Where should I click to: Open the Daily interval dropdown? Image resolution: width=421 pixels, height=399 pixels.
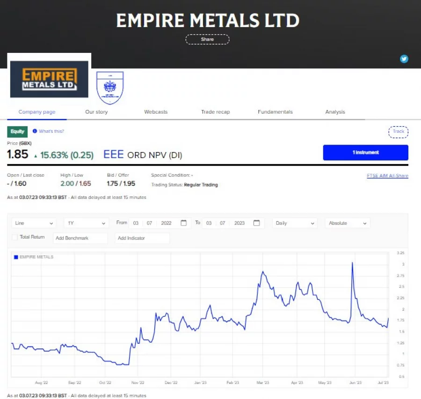click(295, 223)
